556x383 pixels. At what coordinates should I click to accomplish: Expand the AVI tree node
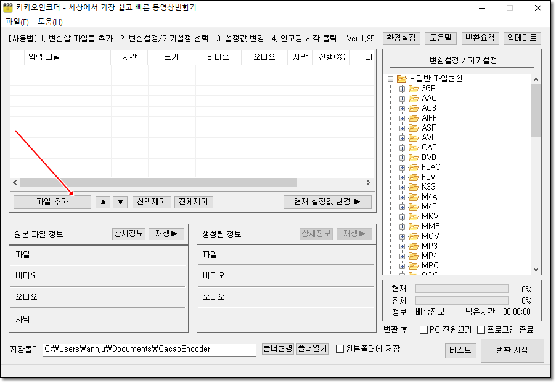402,138
